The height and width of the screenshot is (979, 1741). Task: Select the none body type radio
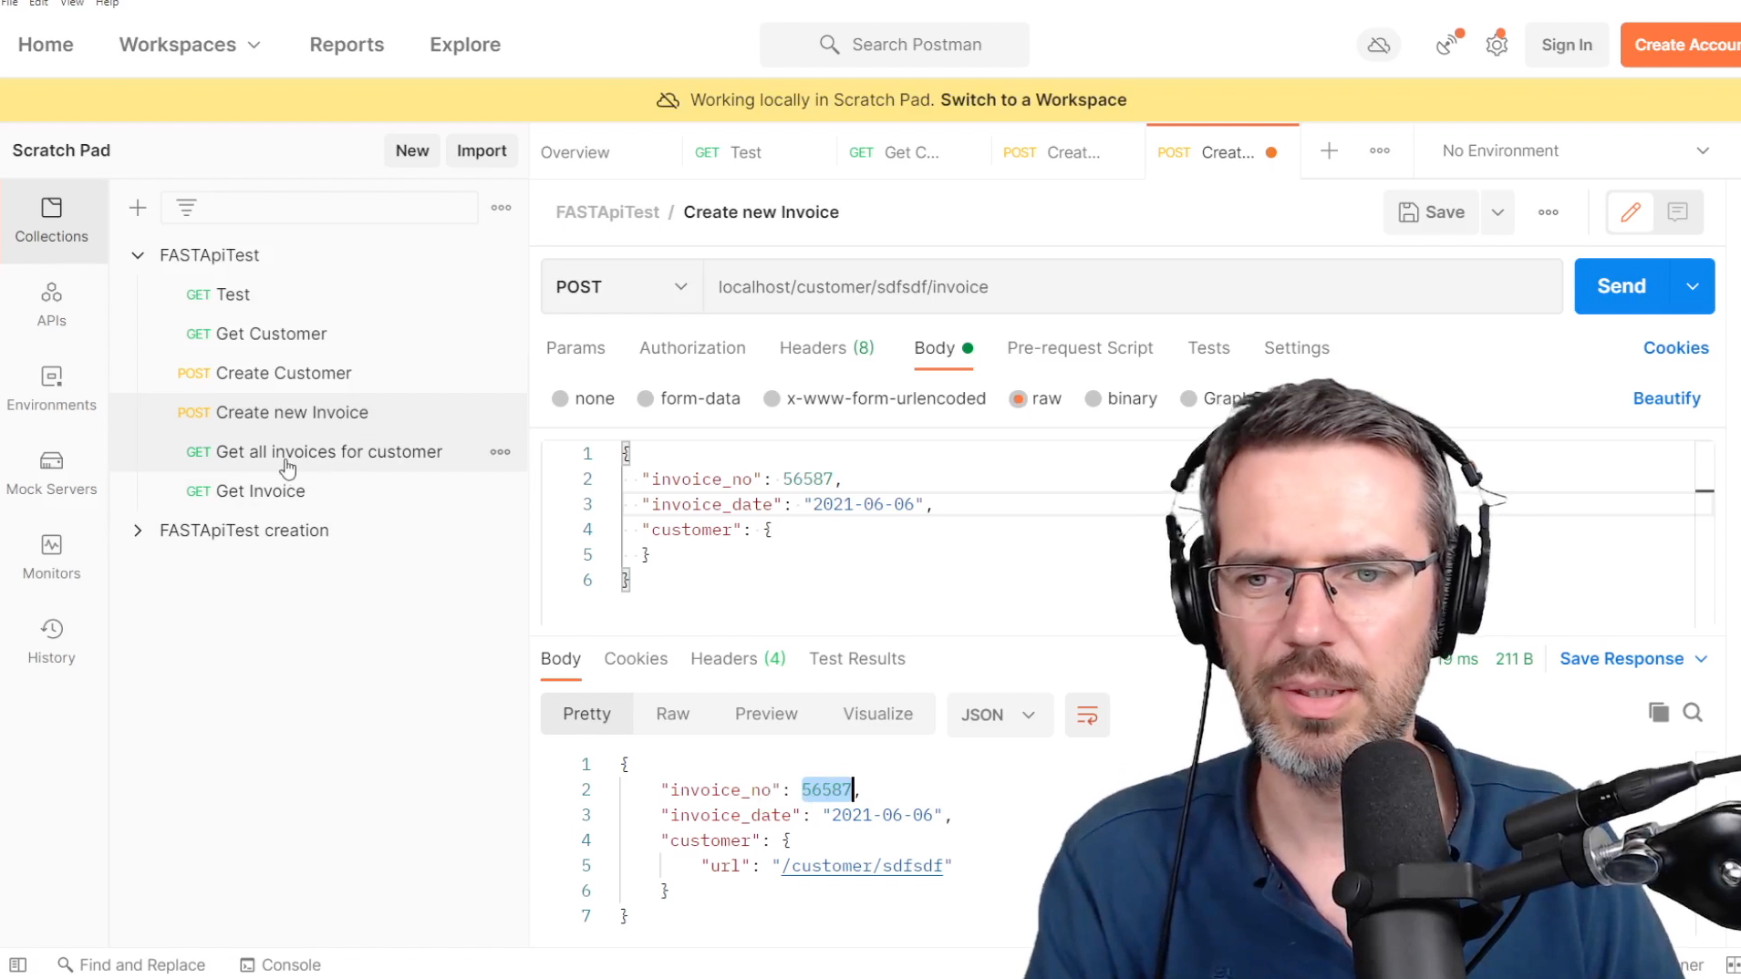coord(560,398)
